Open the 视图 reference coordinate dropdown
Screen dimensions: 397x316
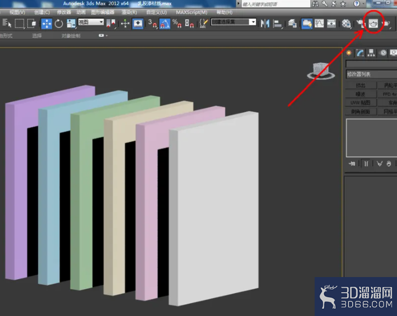point(91,22)
